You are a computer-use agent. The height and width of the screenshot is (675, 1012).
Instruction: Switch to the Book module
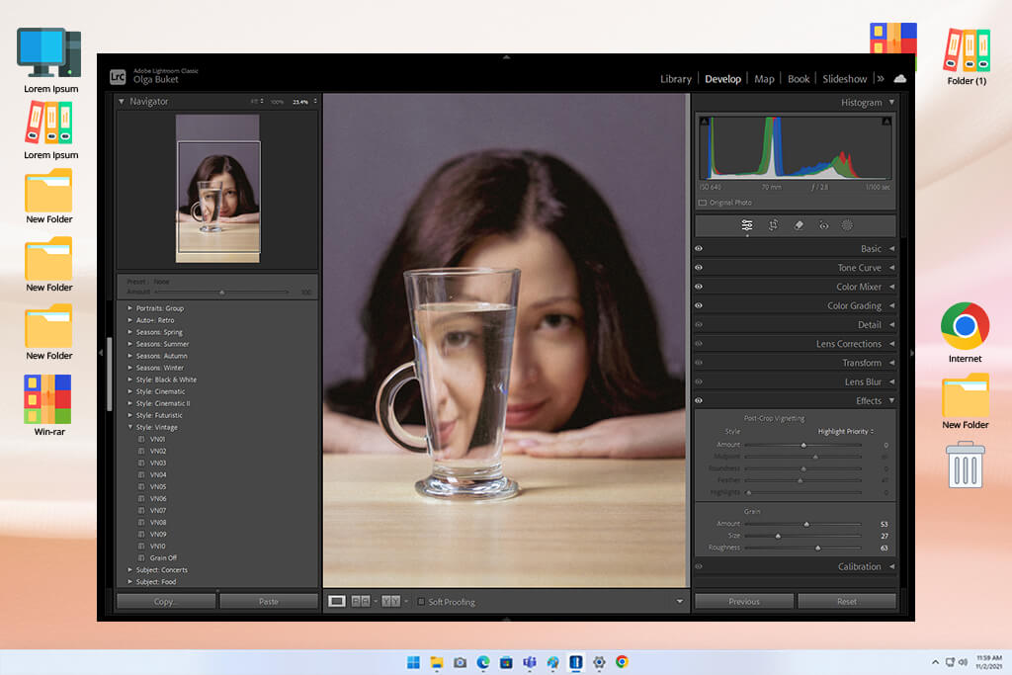coord(799,79)
